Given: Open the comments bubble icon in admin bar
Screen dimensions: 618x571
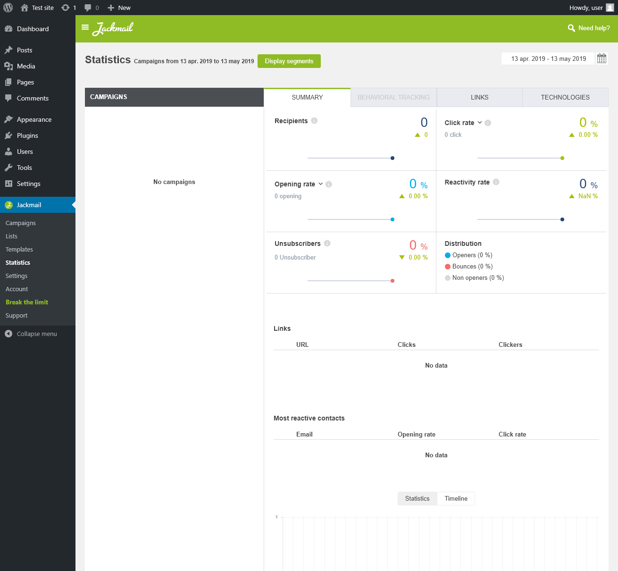Looking at the screenshot, I should 88,8.
